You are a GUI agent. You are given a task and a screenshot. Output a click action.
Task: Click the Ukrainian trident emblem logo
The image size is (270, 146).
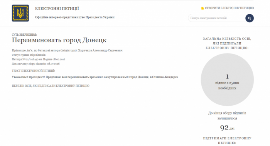(20, 13)
